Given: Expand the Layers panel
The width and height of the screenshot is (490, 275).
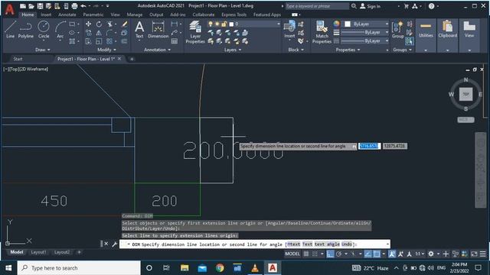Looking at the screenshot, I should [x=233, y=50].
